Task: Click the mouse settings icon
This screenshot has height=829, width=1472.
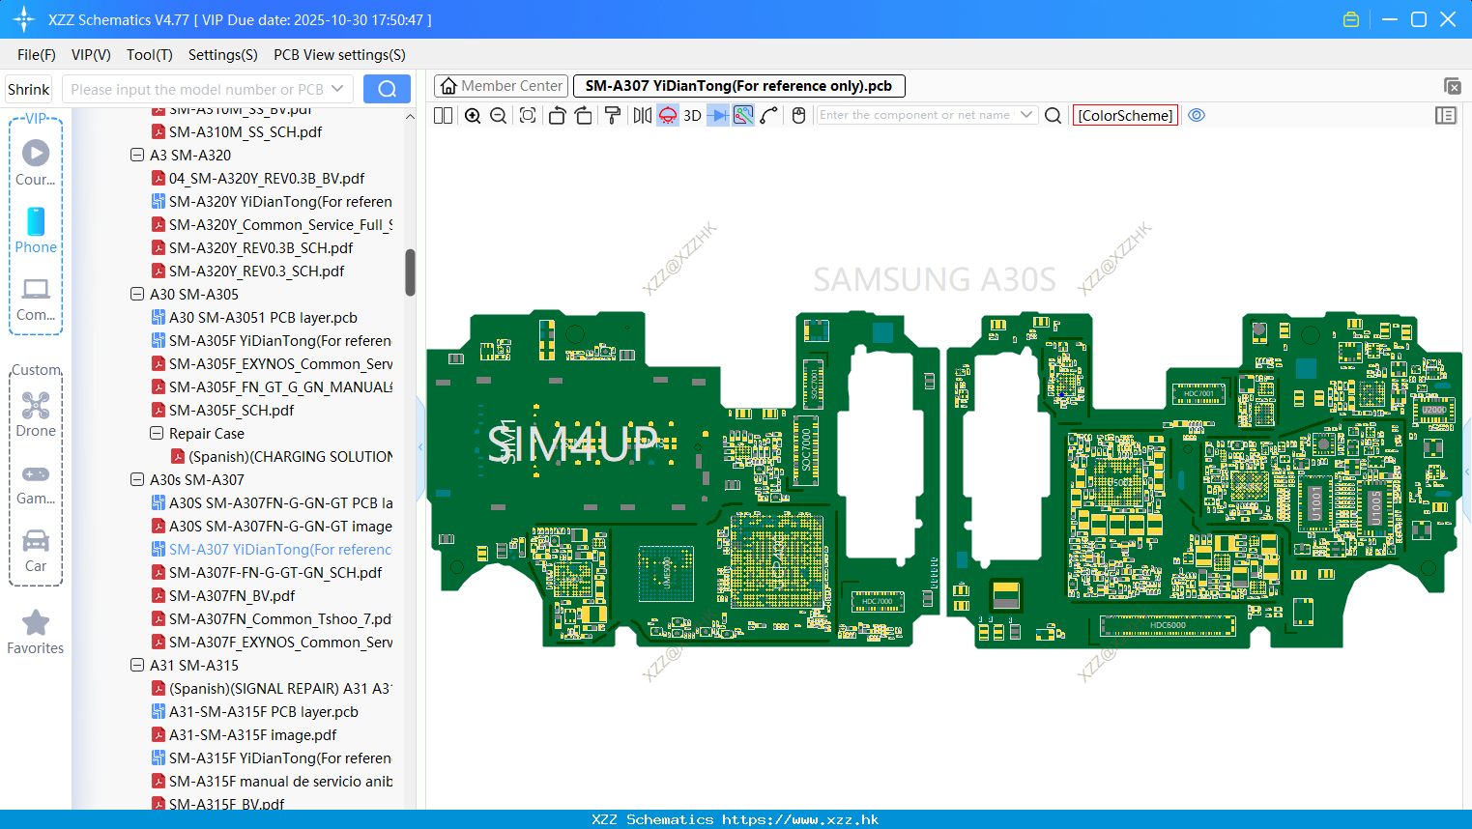Action: pos(798,115)
